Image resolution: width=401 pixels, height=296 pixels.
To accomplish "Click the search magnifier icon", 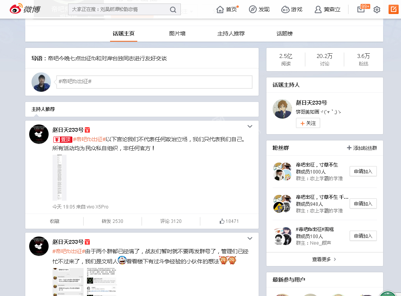I will (173, 10).
